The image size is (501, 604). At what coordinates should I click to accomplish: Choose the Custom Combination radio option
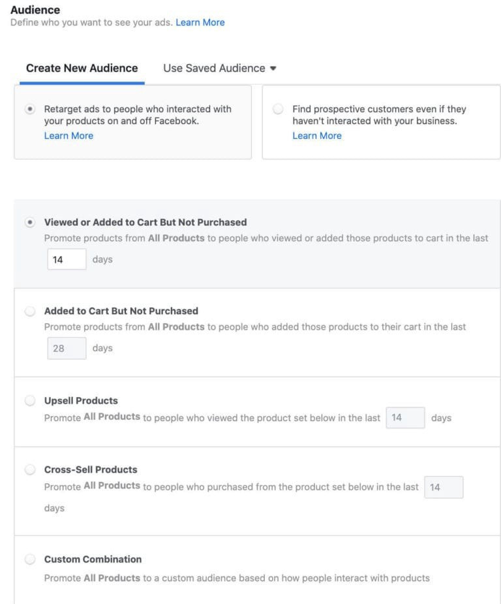(x=30, y=559)
